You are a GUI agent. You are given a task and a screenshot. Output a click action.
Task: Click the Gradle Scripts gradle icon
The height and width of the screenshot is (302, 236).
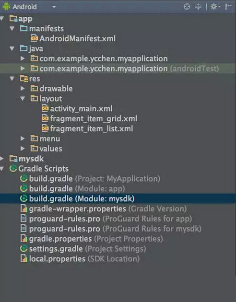tap(13, 169)
